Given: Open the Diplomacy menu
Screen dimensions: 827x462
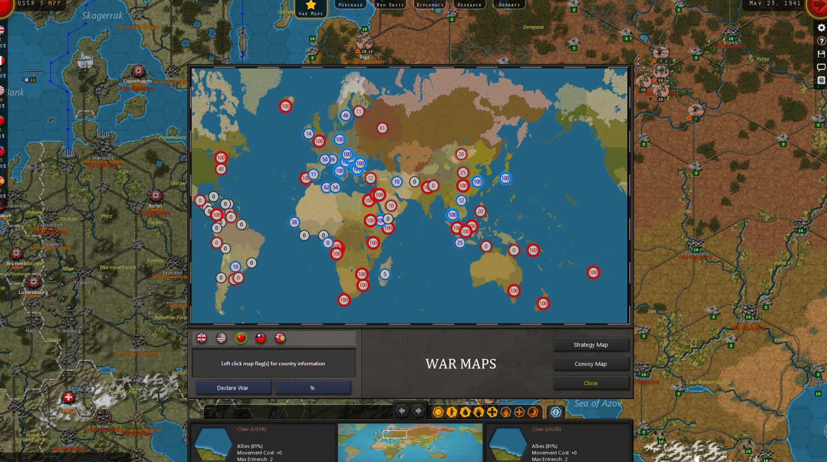Looking at the screenshot, I should pyautogui.click(x=430, y=5).
